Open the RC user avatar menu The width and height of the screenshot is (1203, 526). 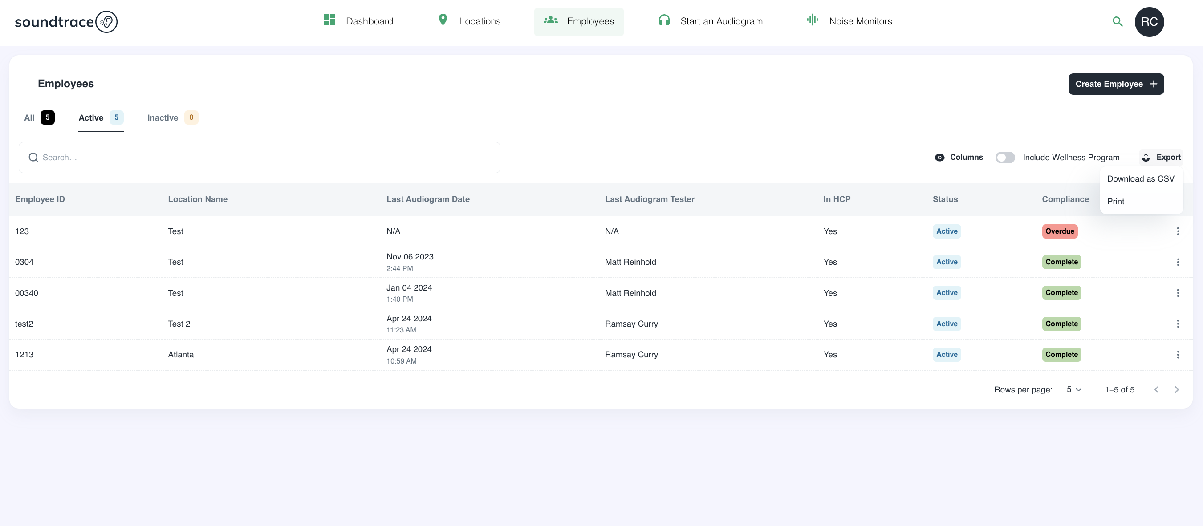1149,22
